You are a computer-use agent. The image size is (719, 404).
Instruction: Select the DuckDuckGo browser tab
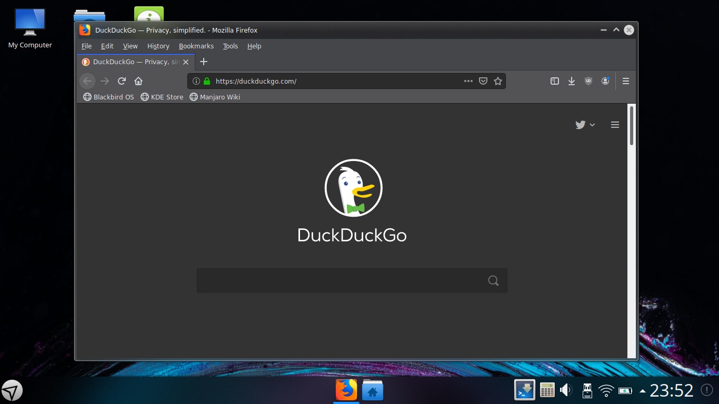(x=136, y=62)
